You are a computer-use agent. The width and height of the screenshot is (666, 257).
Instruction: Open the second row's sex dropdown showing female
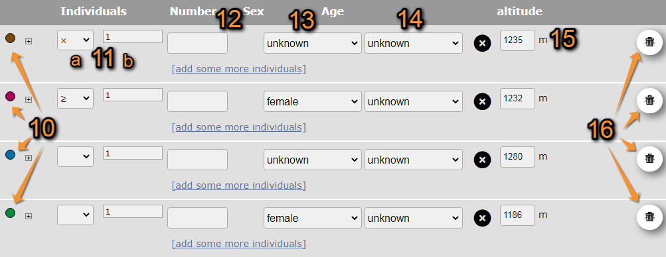tap(313, 101)
